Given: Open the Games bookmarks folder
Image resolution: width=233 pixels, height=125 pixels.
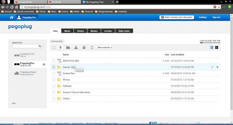Looking at the screenshot, I should (41, 11).
